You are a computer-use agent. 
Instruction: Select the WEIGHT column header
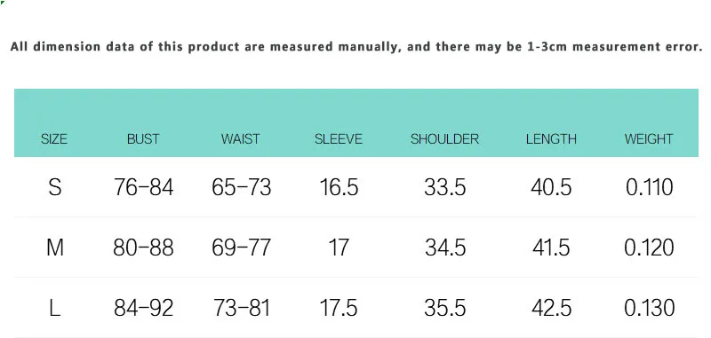pos(649,139)
